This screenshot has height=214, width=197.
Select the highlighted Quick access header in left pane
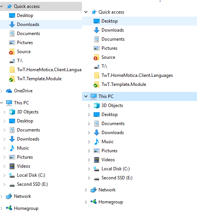click(x=41, y=6)
